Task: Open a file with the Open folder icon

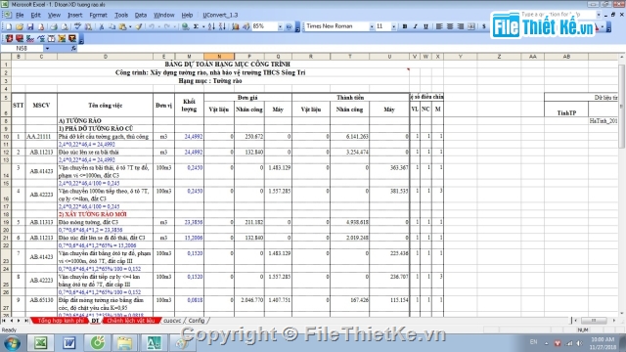Action: (x=20, y=26)
